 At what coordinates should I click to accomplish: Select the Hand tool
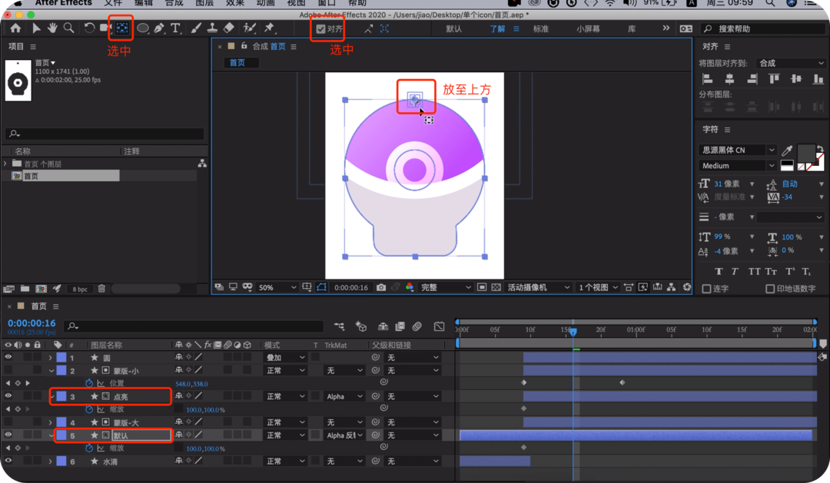coord(52,28)
